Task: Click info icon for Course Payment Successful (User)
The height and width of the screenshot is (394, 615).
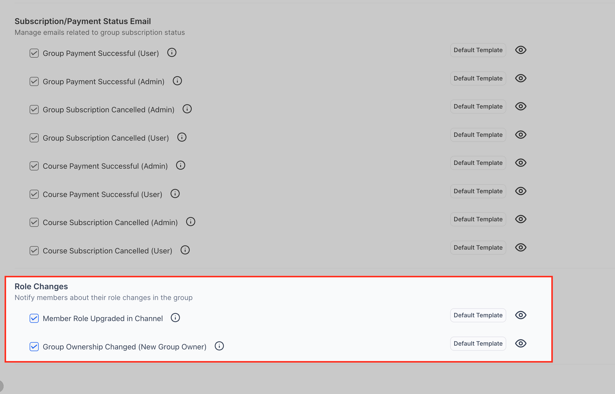Action: pos(175,194)
